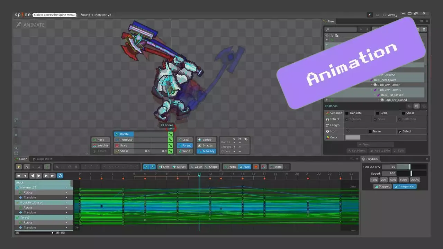Toggle the Auto button in graph toolbar
Image resolution: width=443 pixels, height=249 pixels.
point(245,167)
